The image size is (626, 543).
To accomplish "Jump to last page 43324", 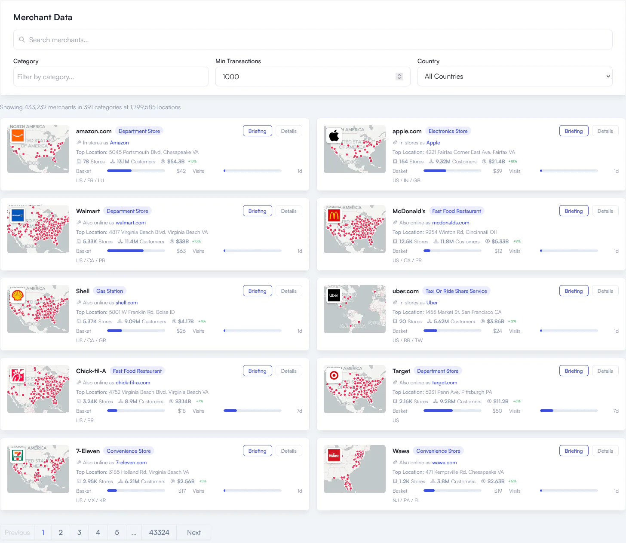I will click(159, 532).
